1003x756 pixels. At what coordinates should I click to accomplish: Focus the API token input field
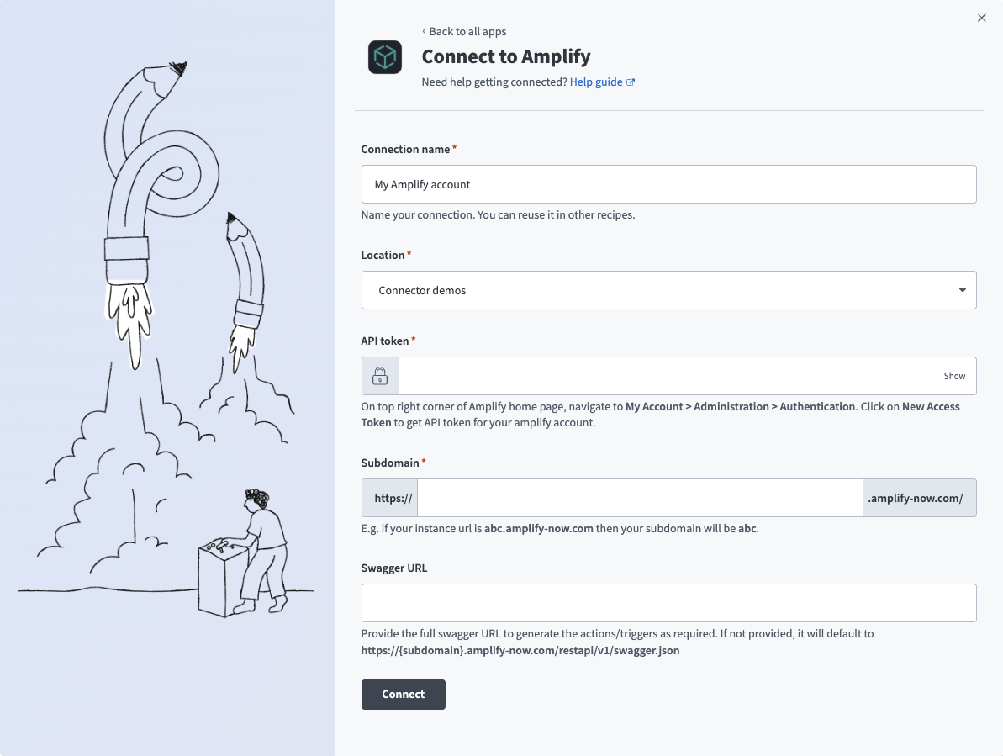click(x=670, y=376)
